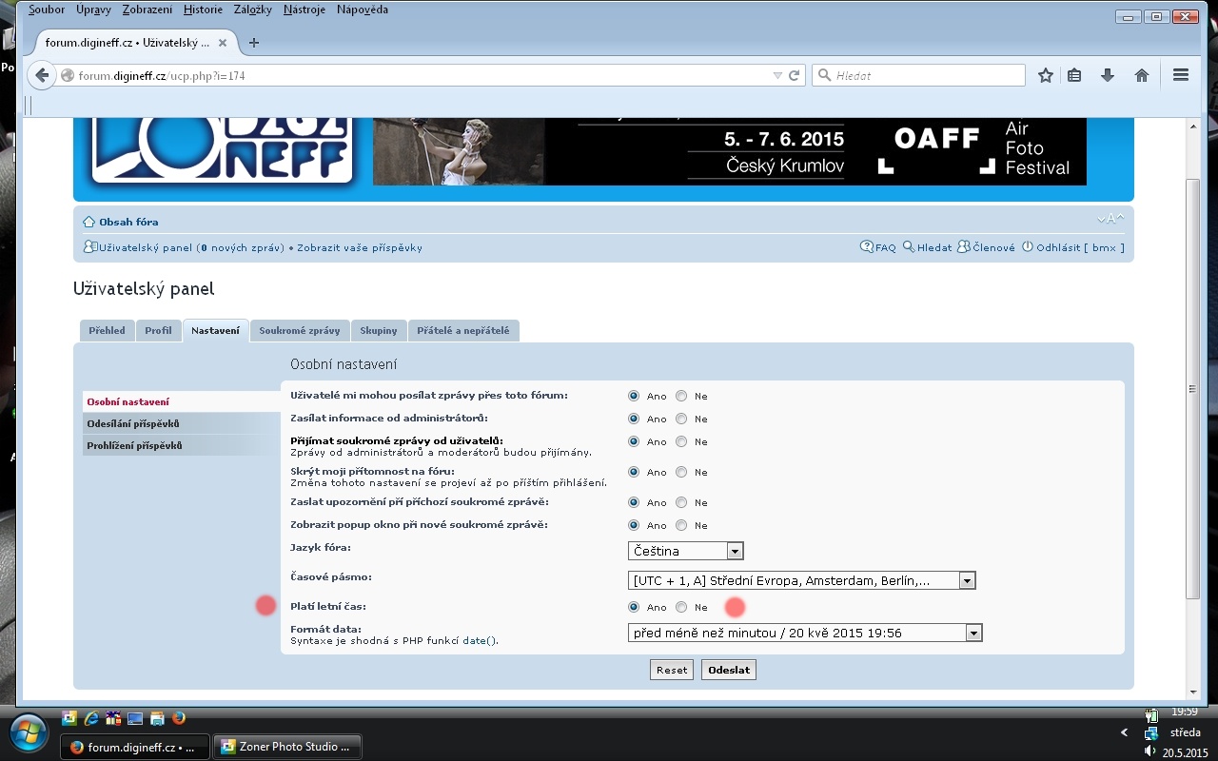
Task: Open the Záložky menu
Action: point(252,10)
